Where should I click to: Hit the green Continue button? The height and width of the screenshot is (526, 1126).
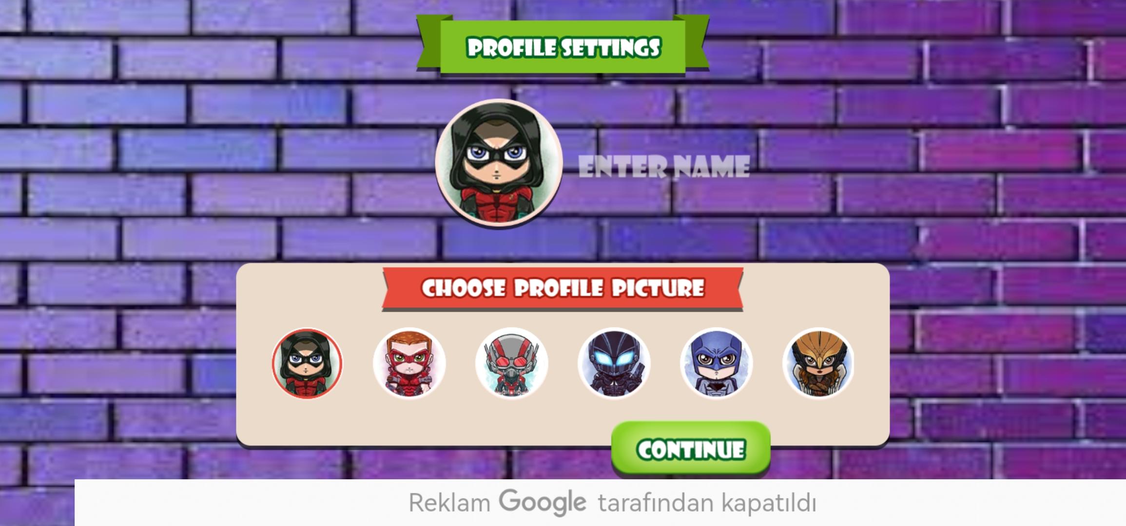click(x=691, y=448)
